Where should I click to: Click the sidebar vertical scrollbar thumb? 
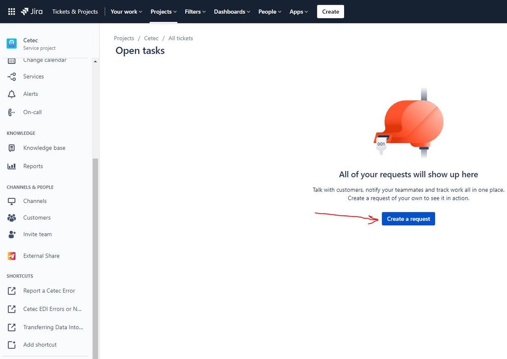coord(95,259)
